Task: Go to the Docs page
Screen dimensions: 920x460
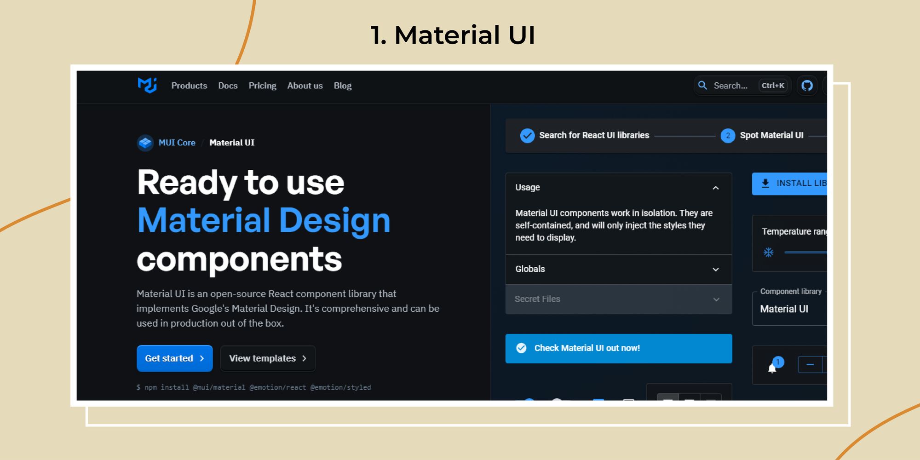Action: (x=228, y=86)
